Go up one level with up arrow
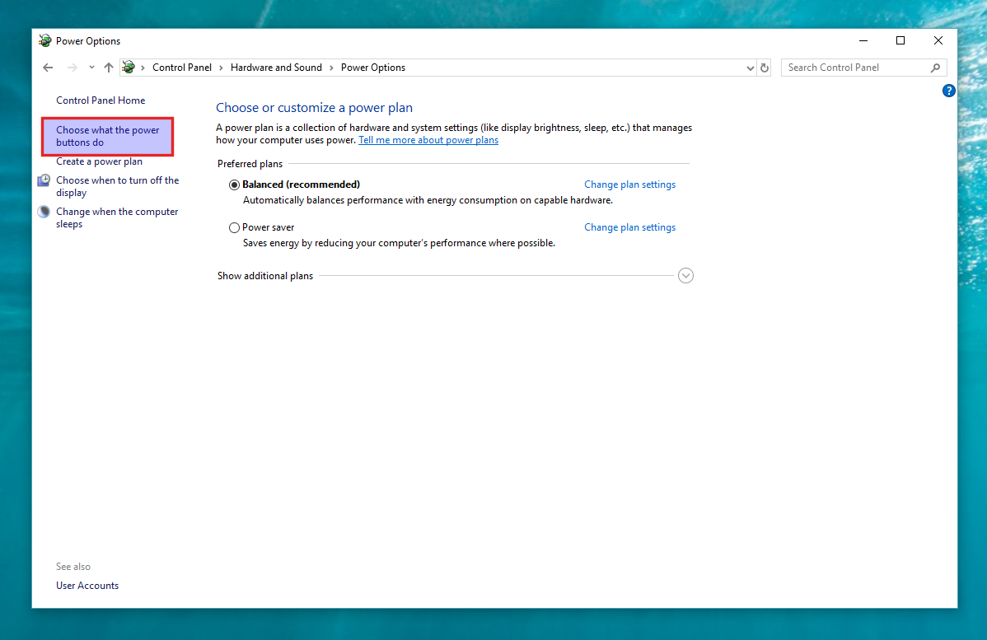 pos(108,68)
